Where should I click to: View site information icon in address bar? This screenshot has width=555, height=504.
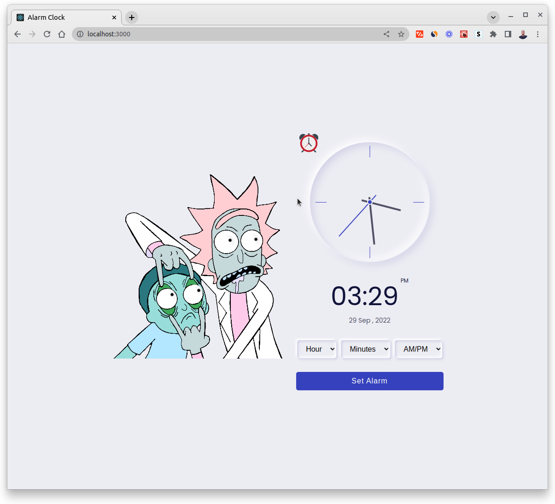[80, 34]
